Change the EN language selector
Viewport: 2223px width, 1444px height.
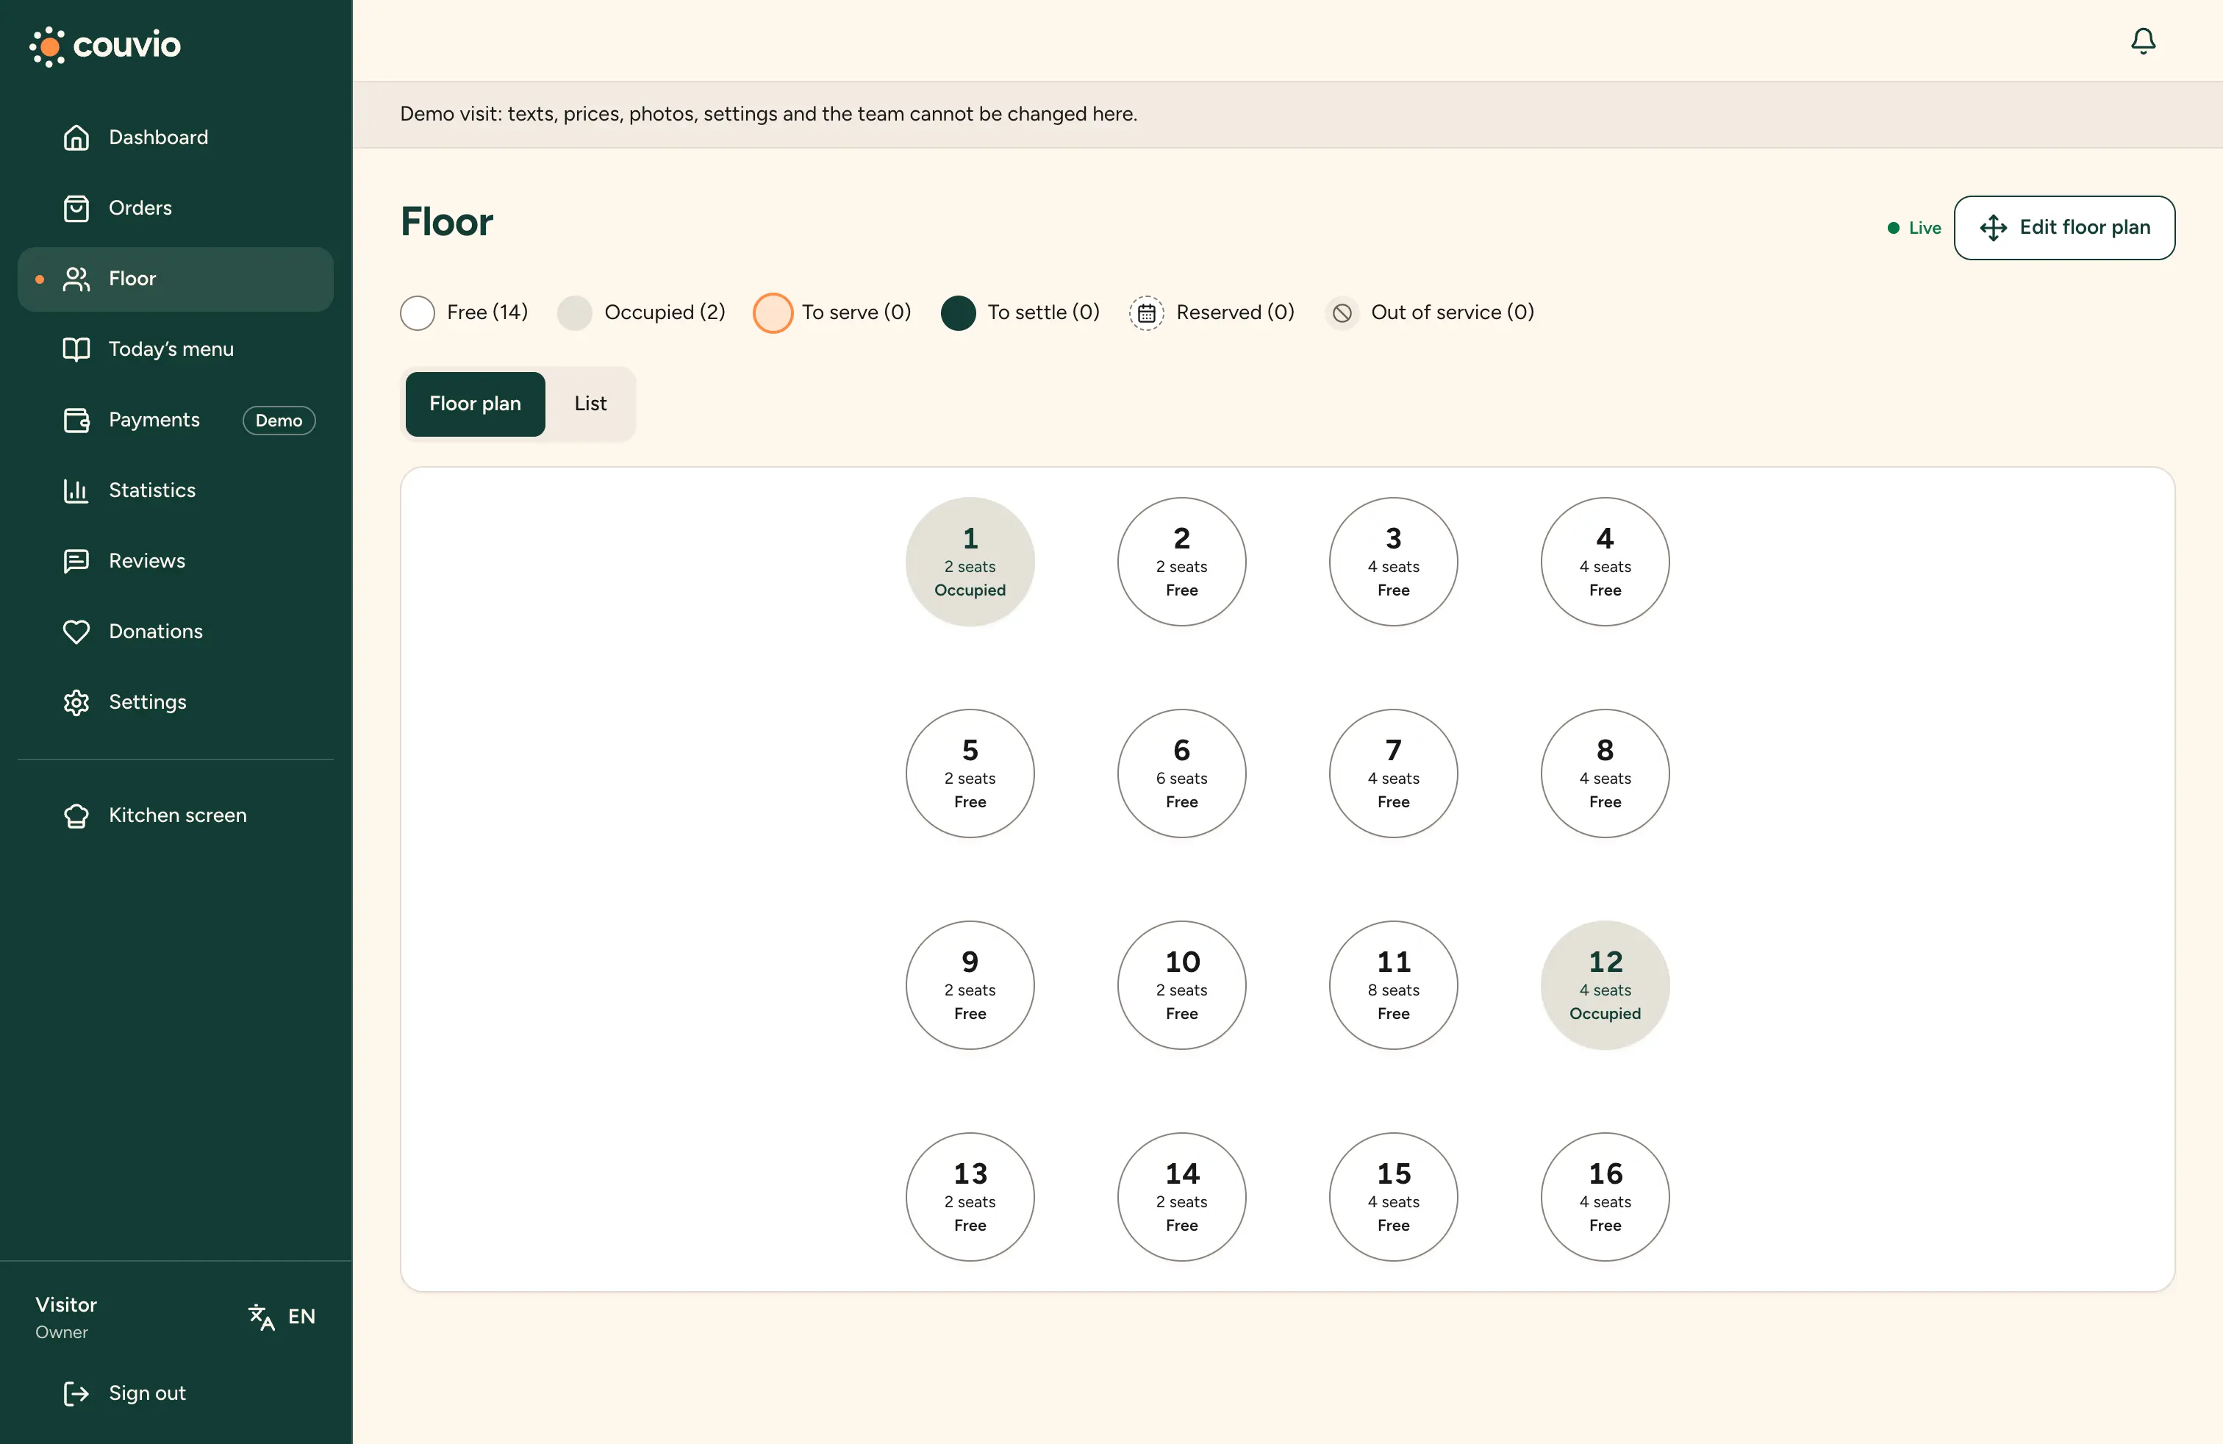pyautogui.click(x=282, y=1316)
